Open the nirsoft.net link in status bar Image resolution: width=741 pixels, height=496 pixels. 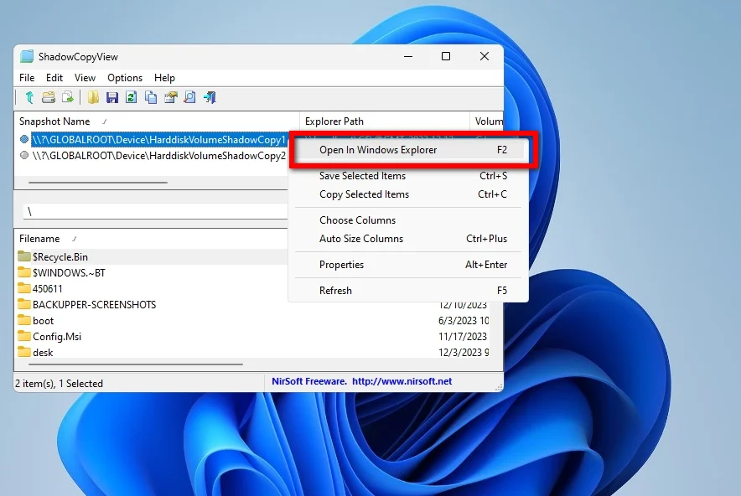(402, 381)
